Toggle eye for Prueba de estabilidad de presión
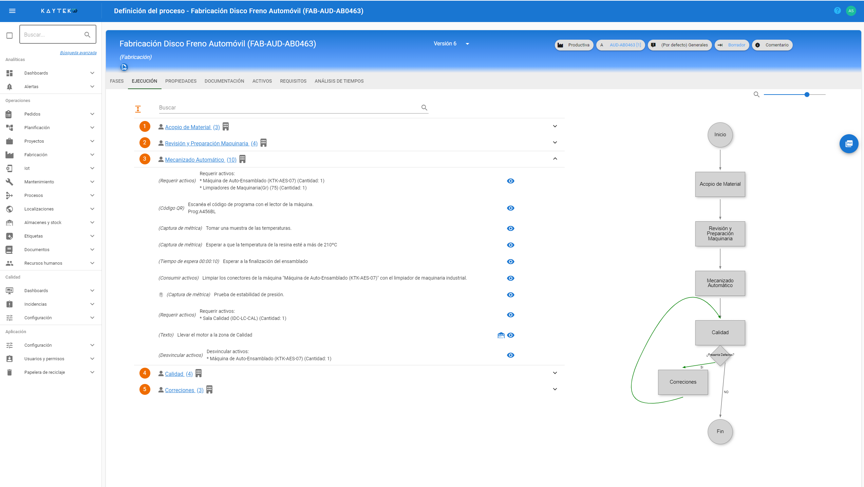 coord(510,295)
